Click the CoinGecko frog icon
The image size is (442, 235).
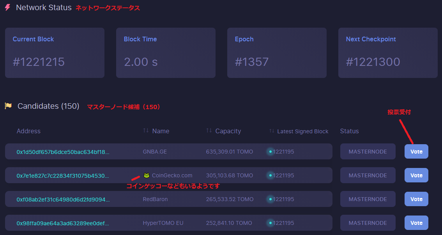pyautogui.click(x=147, y=175)
